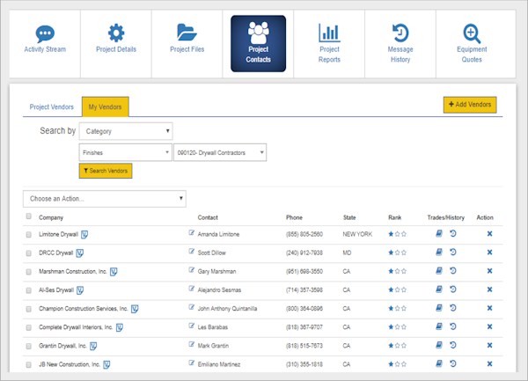
Task: Open the 090120 Drywall Contractors dropdown
Action: click(x=220, y=152)
